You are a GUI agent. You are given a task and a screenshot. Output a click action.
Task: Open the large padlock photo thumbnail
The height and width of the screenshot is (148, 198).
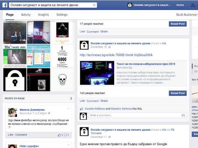point(15,80)
